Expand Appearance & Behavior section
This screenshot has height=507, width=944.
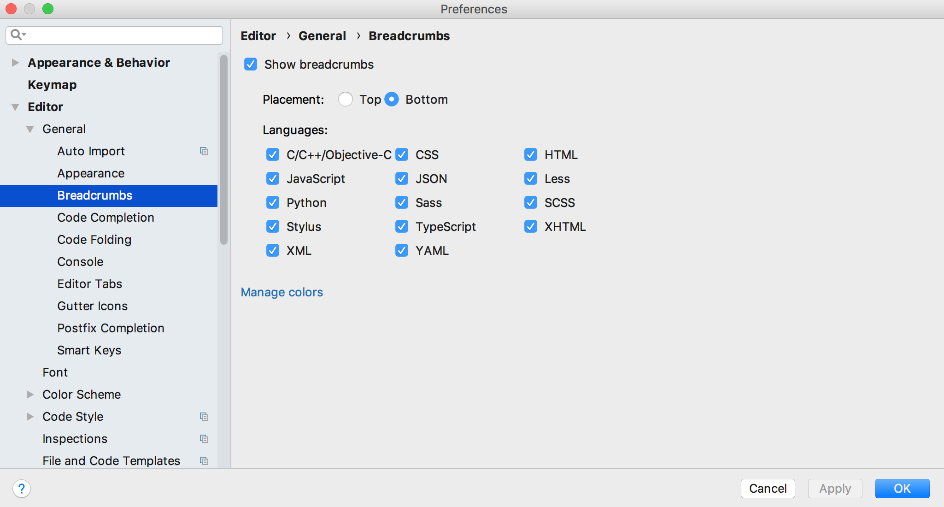coord(15,63)
